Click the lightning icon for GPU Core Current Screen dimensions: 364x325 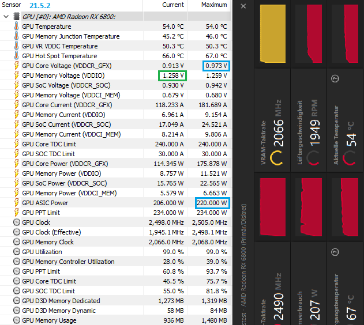pyautogui.click(x=17, y=105)
